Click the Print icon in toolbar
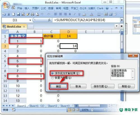This screenshot has width=140, height=115. (x=32, y=14)
